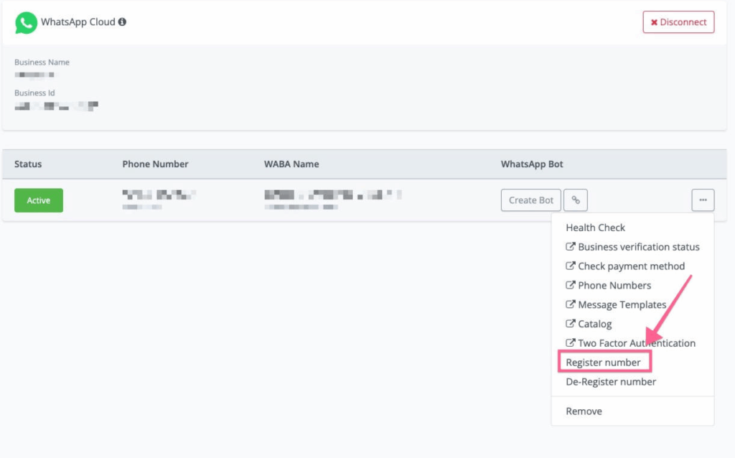Click the WhatsApp Cloud green logo icon
The height and width of the screenshot is (458, 735).
tap(26, 22)
